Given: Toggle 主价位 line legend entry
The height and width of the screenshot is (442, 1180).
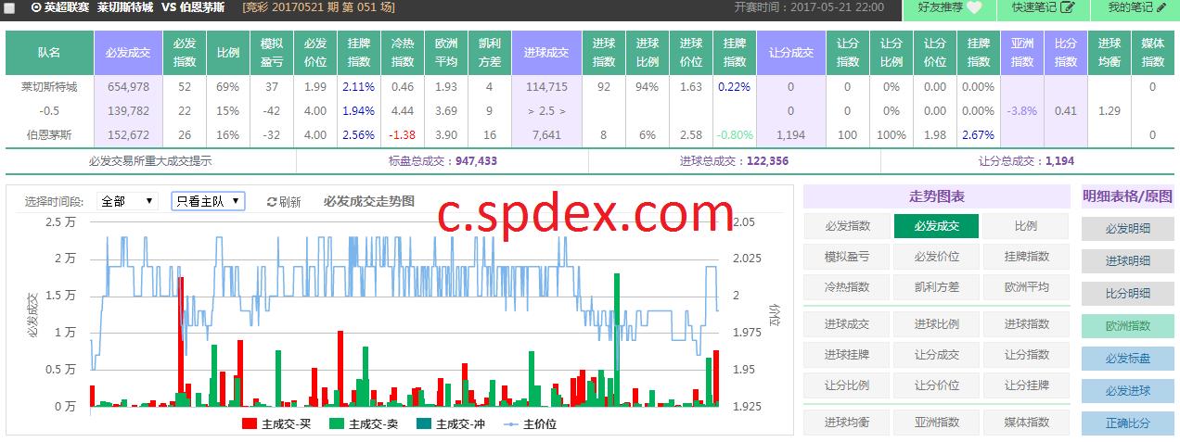Looking at the screenshot, I should (531, 424).
